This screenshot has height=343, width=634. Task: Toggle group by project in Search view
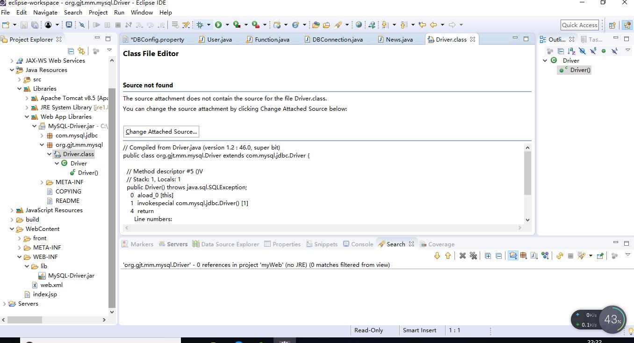[513, 256]
